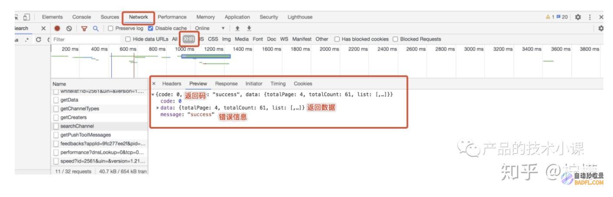Filter requests by Other
613x197 pixels.
(322, 39)
